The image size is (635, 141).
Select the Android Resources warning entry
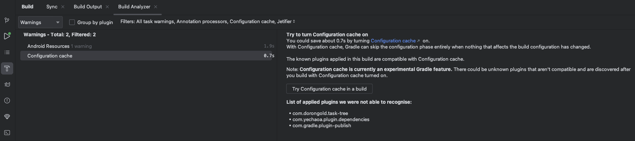pyautogui.click(x=48, y=46)
